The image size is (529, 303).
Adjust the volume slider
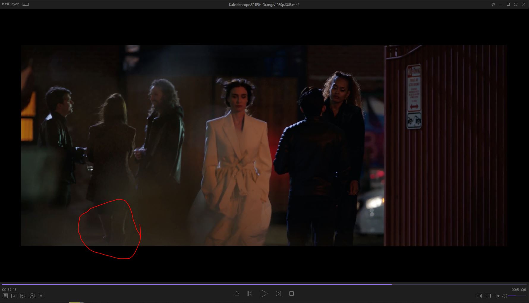click(517, 296)
